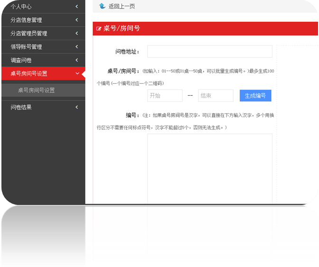319x267 pixels.
Task: Click inside the 编号 text area
Action: [210, 169]
